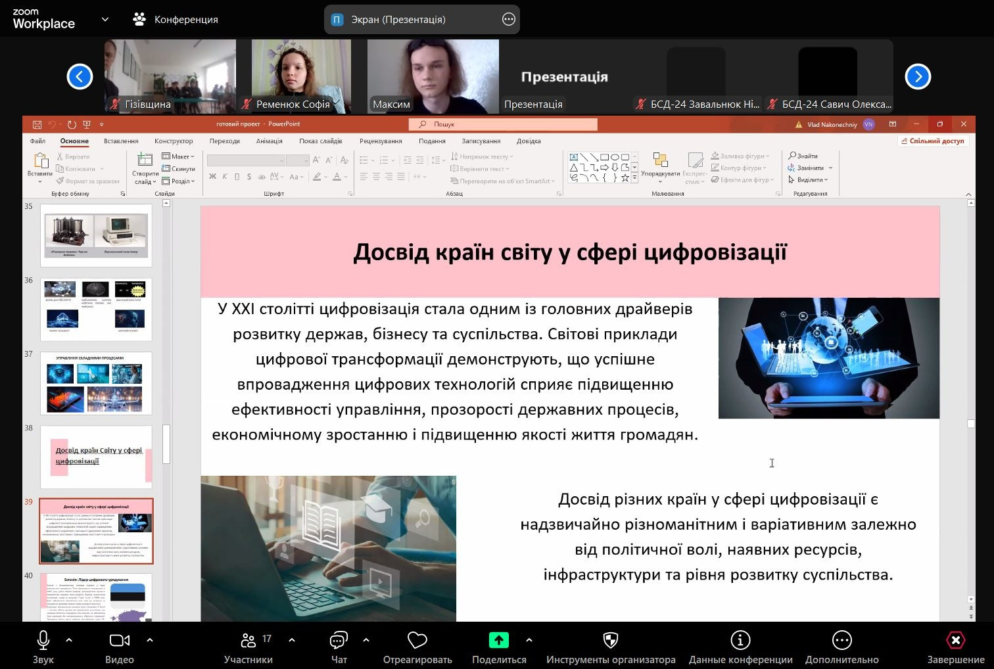Open Дополнительно more options

(842, 647)
